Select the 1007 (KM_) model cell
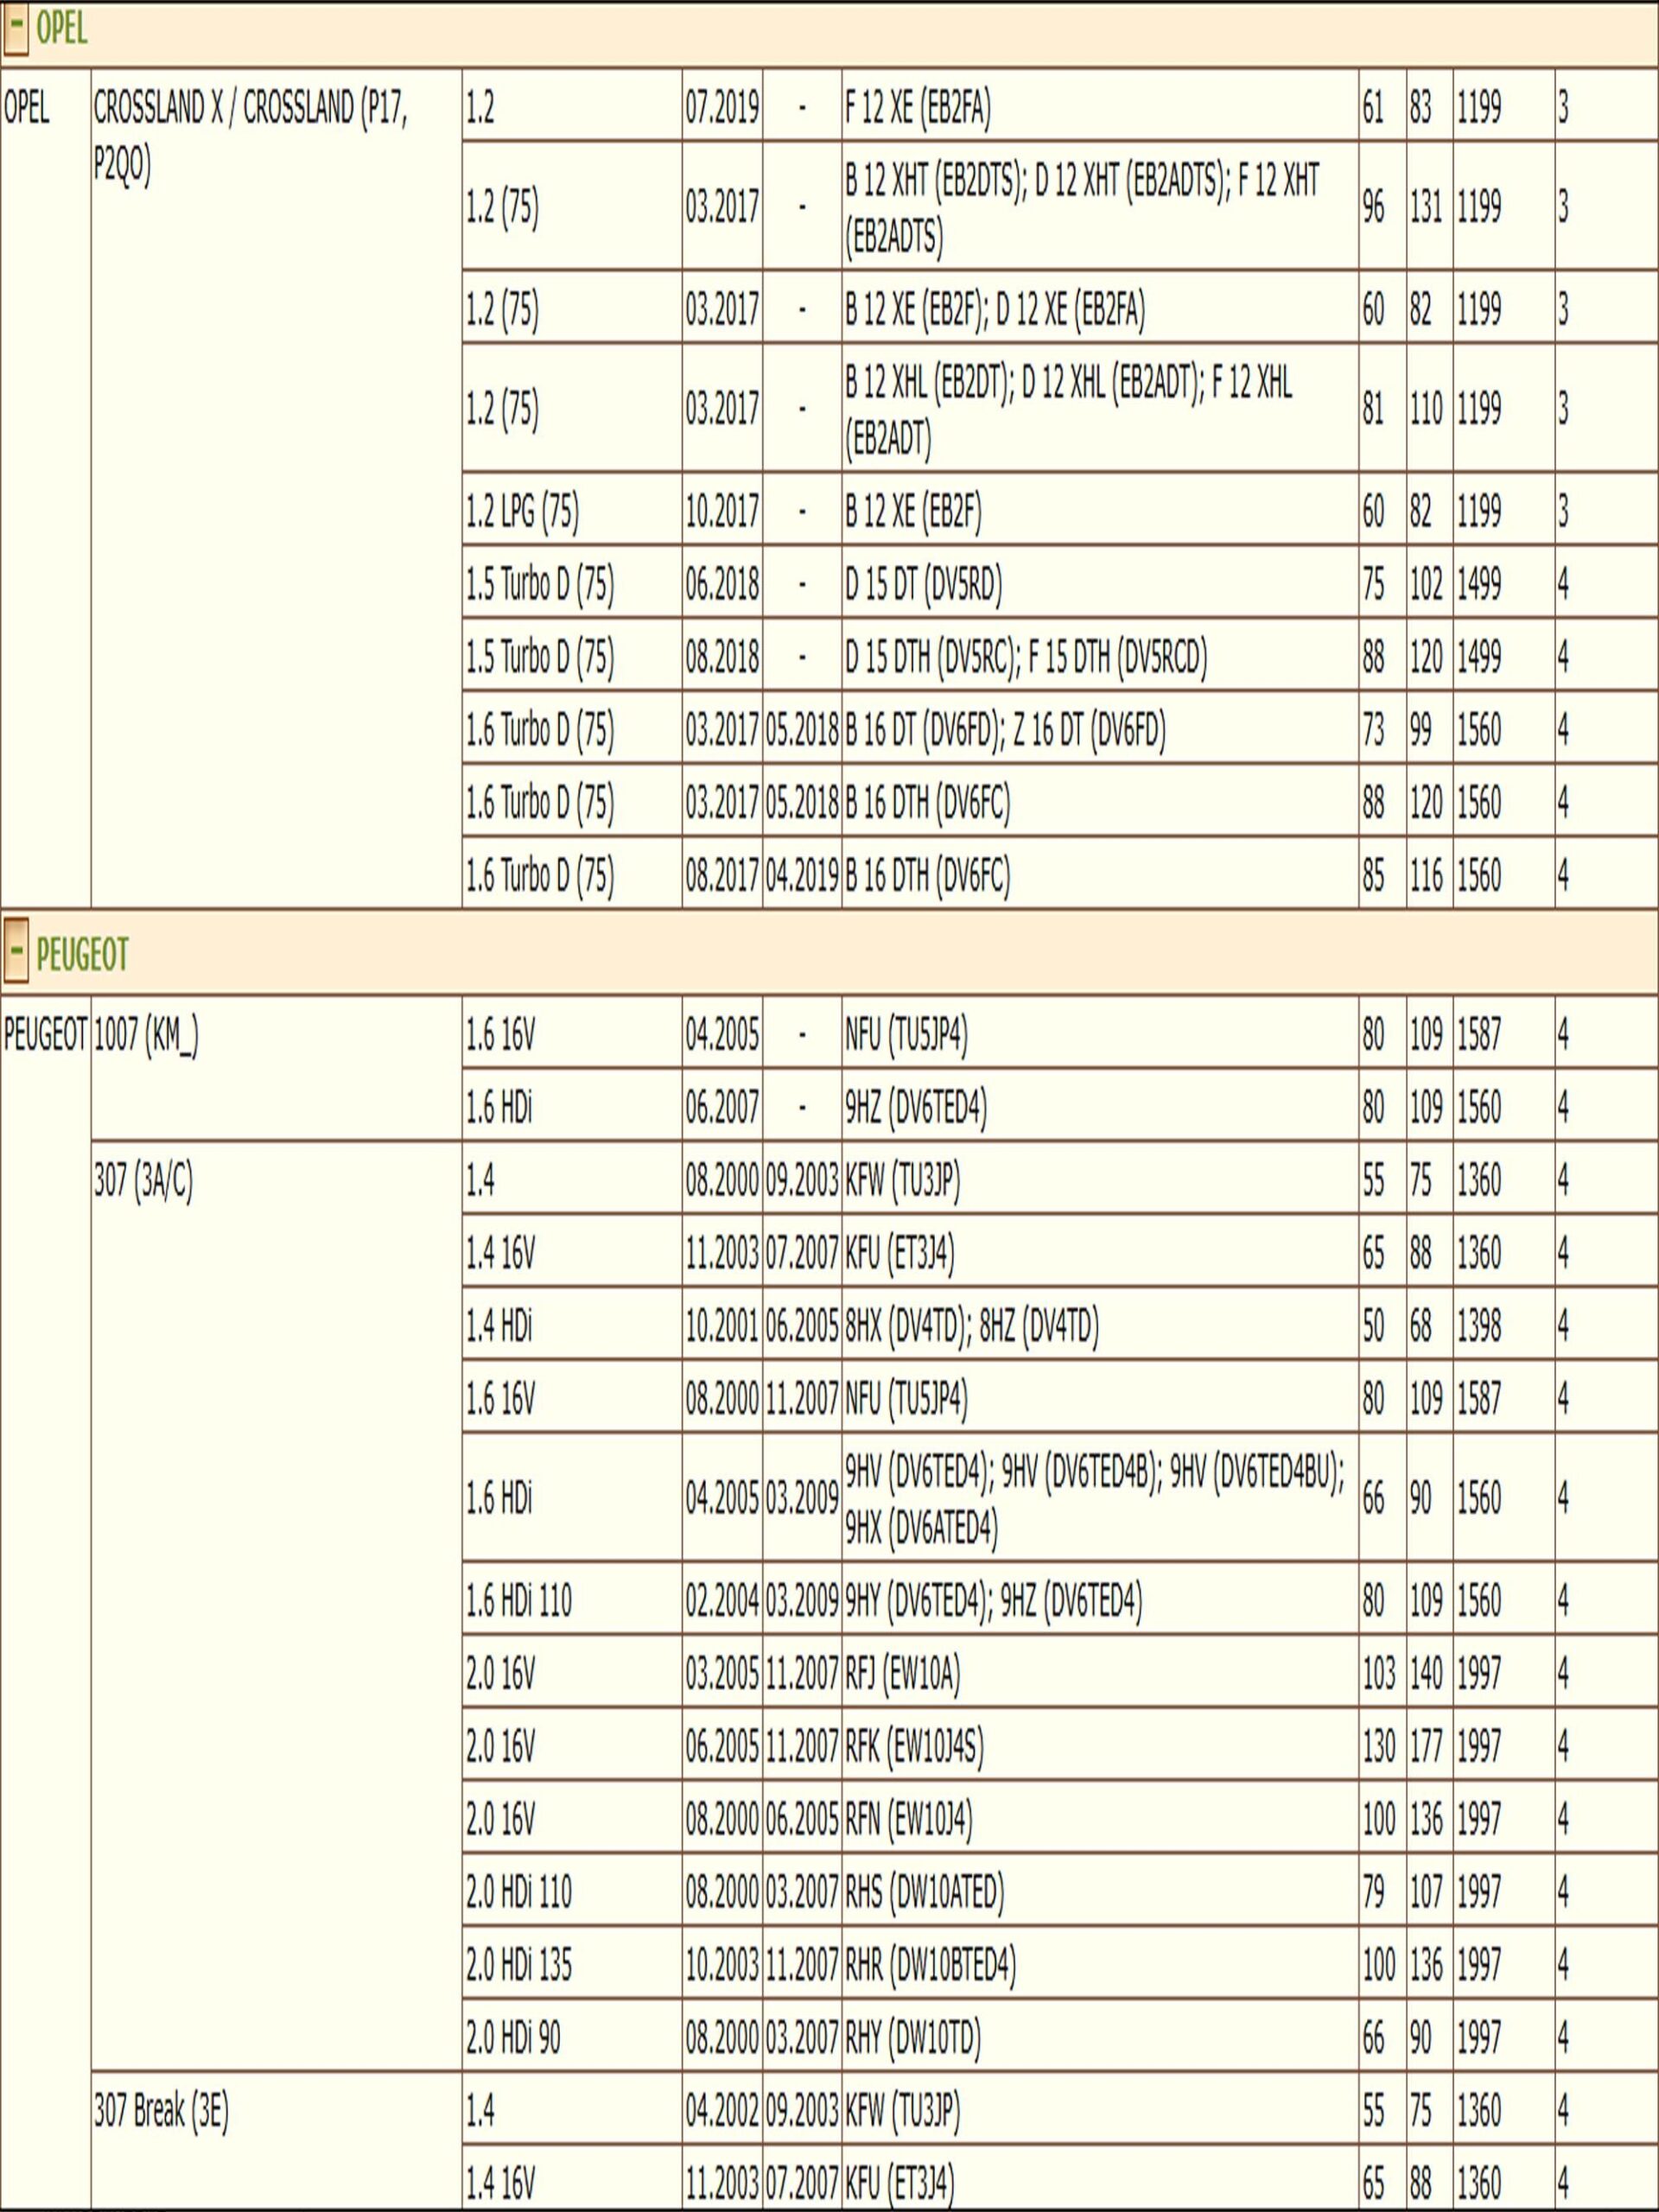This screenshot has height=2212, width=1659. (x=146, y=1036)
